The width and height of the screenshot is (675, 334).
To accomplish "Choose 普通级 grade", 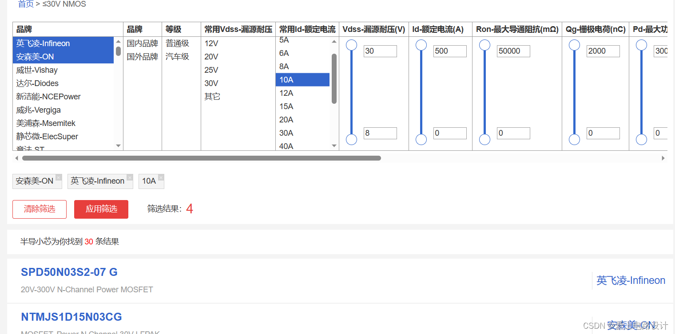I will coord(181,43).
